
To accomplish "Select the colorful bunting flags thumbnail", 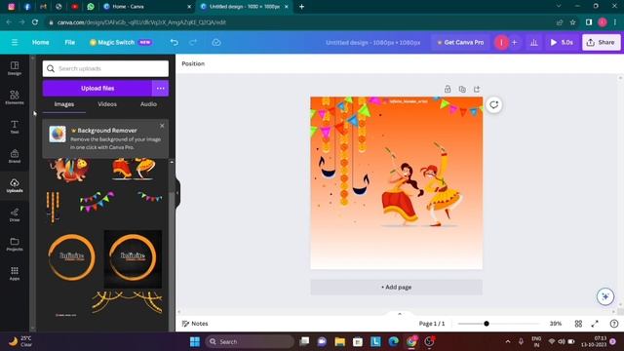I will click(97, 202).
